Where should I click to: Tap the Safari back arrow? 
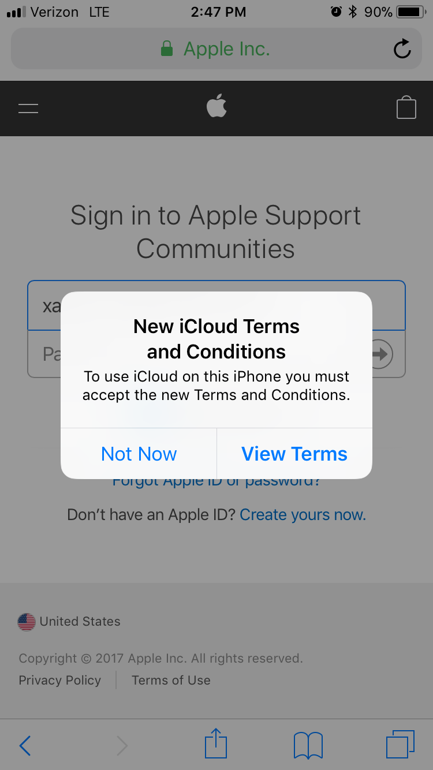(25, 745)
